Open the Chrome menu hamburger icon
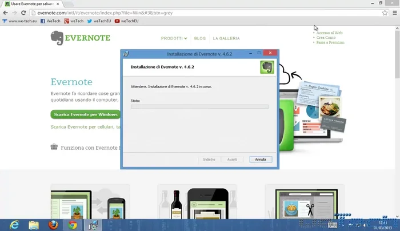The image size is (400, 231). point(395,13)
